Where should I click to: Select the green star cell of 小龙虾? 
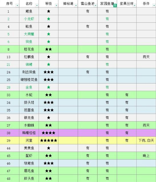[x=49, y=19]
